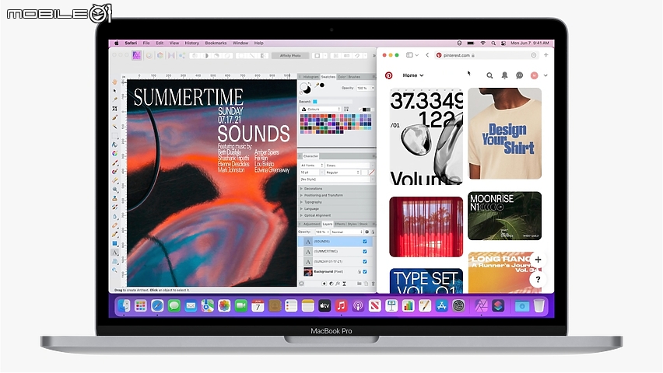Image resolution: width=663 pixels, height=373 pixels.
Task: Select the Artistic Text tool (A)
Action: point(114,253)
